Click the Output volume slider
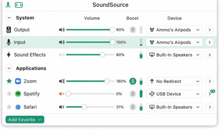220x136 pixels. pos(90,30)
